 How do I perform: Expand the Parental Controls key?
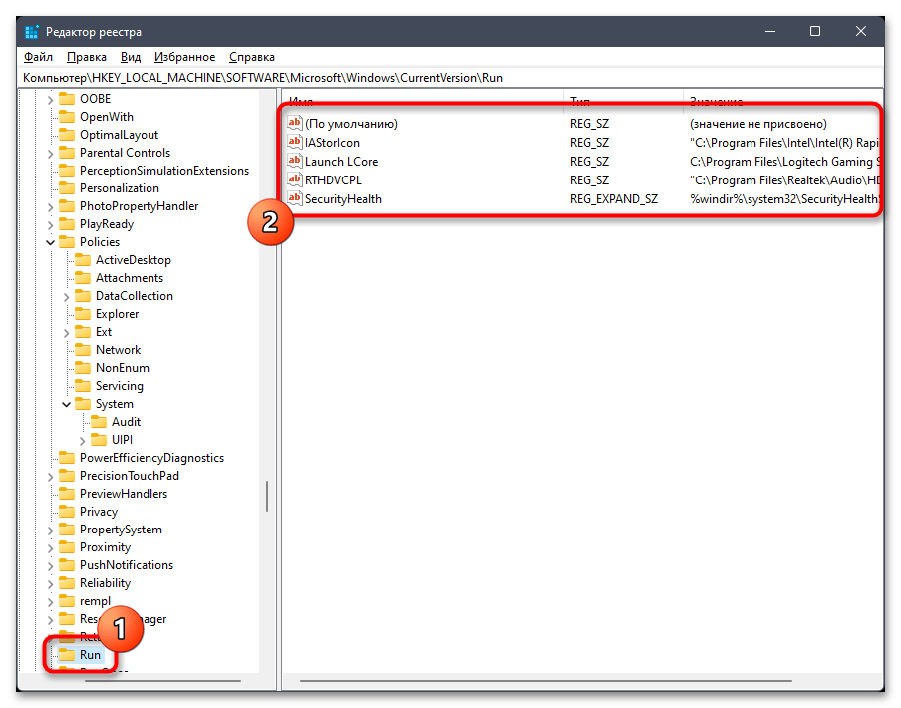point(51,154)
